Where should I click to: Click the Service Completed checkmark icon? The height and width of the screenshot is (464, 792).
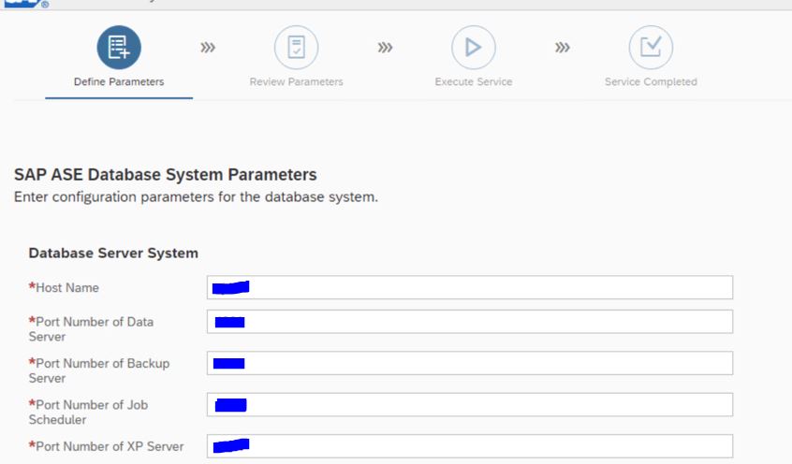(x=651, y=48)
